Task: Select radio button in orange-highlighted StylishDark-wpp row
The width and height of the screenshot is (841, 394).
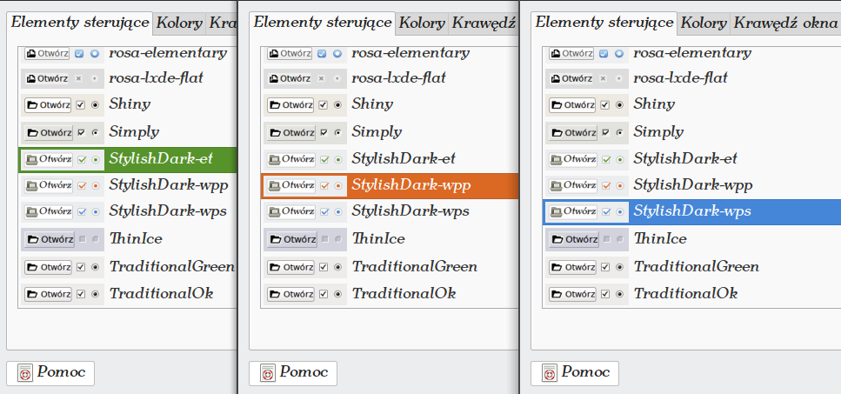Action: pos(337,185)
